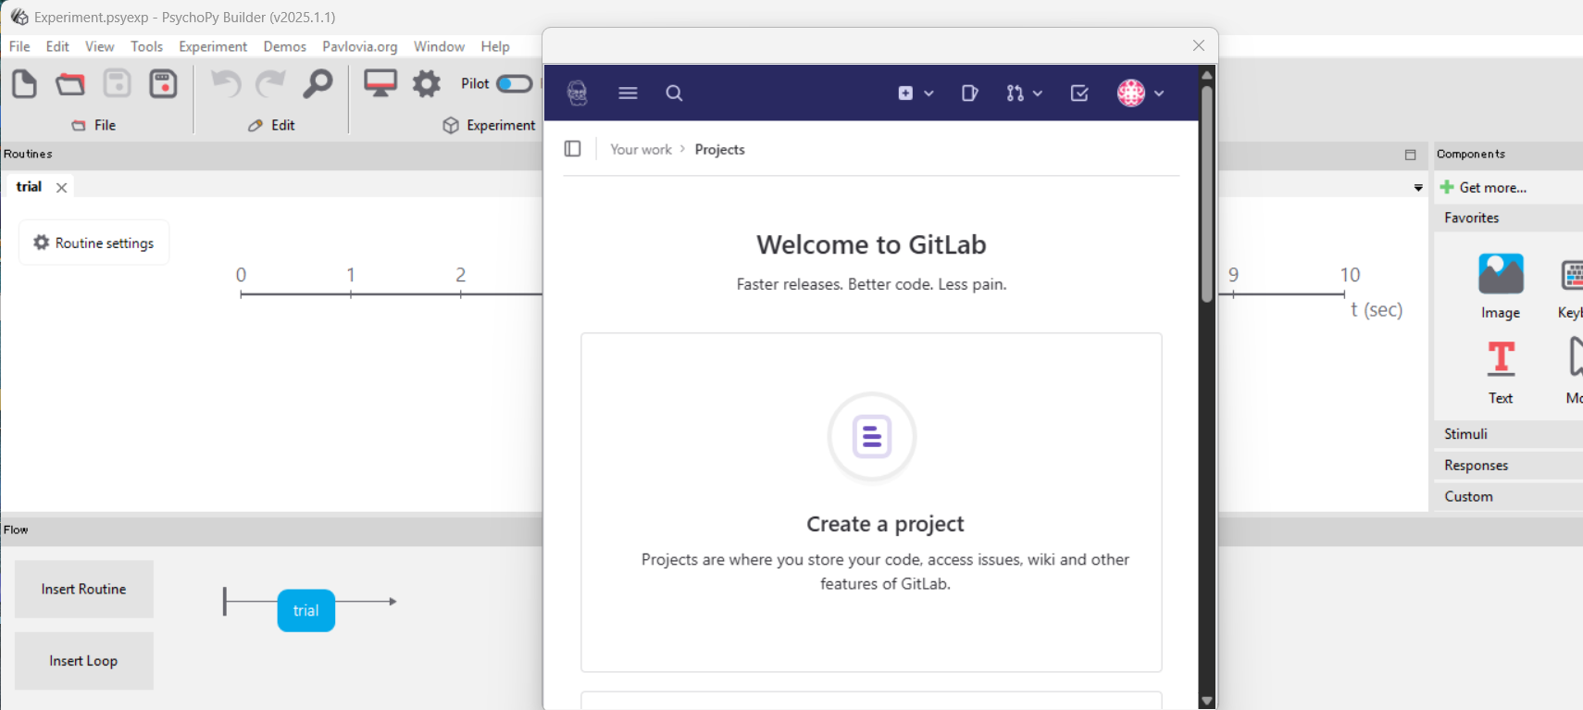
Task: Open experiment settings gear icon
Action: [x=427, y=84]
